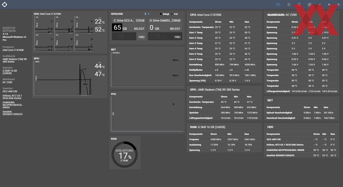Click the NET traffic graph area
343x187 pixels.
(x=147, y=69)
